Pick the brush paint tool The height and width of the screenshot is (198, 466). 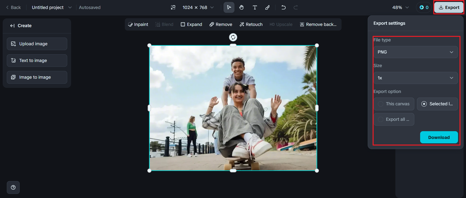point(267,7)
